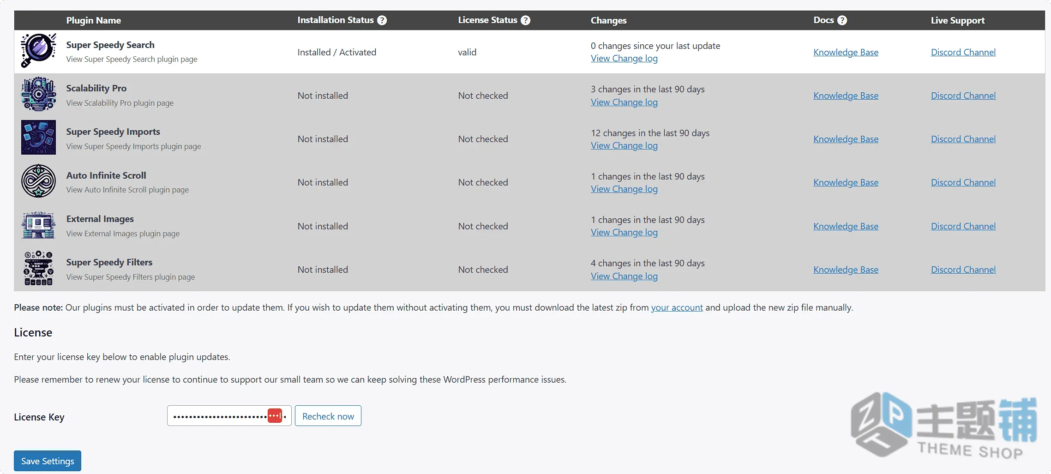Click the Super Speedy Filters plugin name
The height and width of the screenshot is (474, 1051).
point(109,262)
